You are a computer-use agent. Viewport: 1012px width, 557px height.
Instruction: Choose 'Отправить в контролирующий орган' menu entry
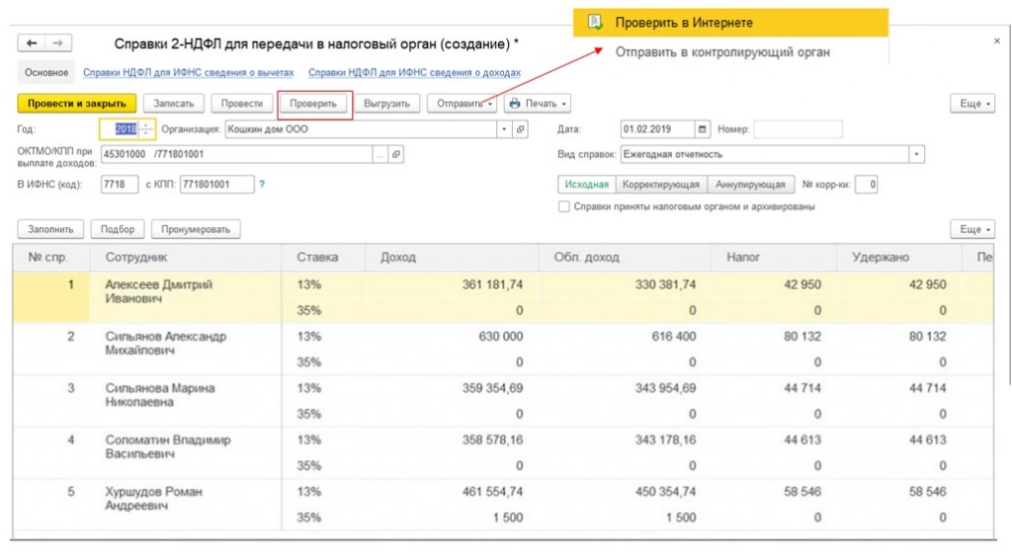click(x=721, y=52)
